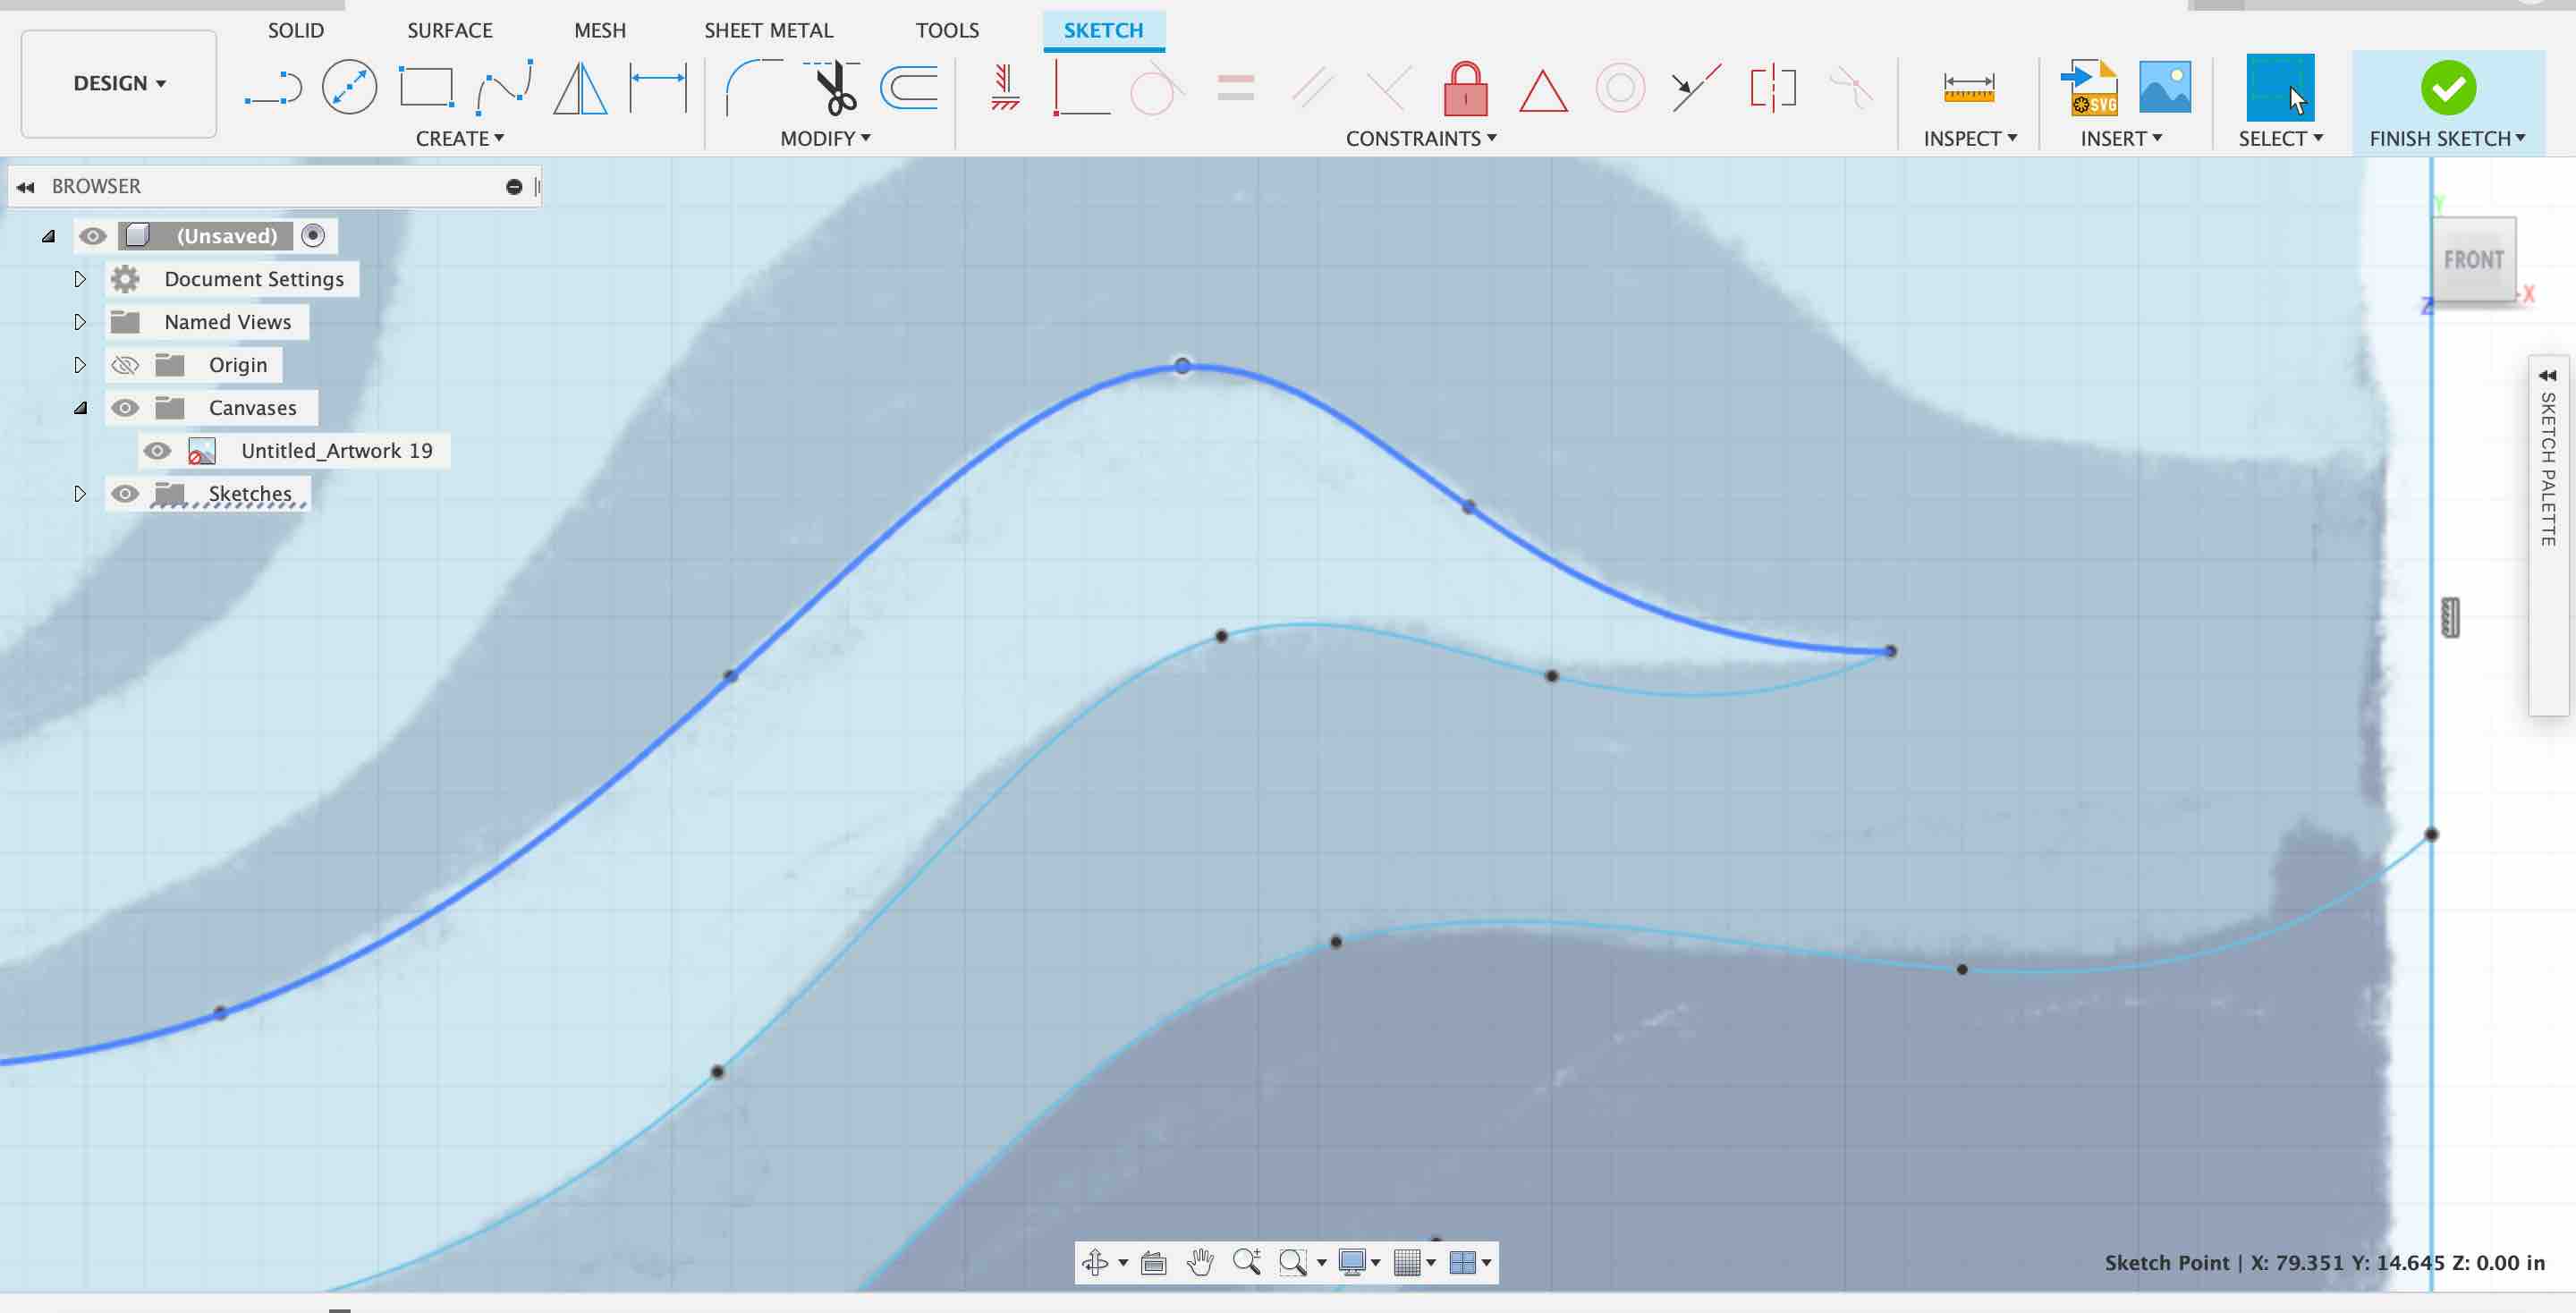Open the CONSTRAINTS dropdown menu
Screen dimensions: 2576x1313
pos(1421,139)
